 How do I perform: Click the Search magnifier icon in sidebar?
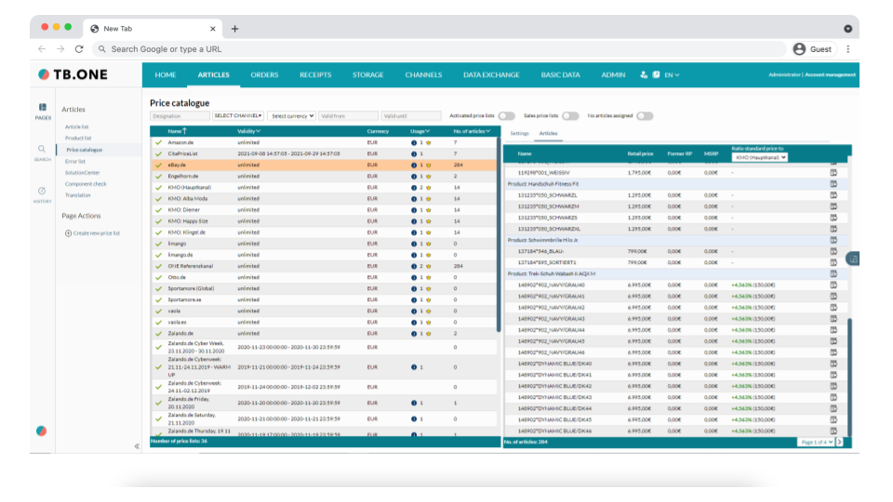(43, 149)
